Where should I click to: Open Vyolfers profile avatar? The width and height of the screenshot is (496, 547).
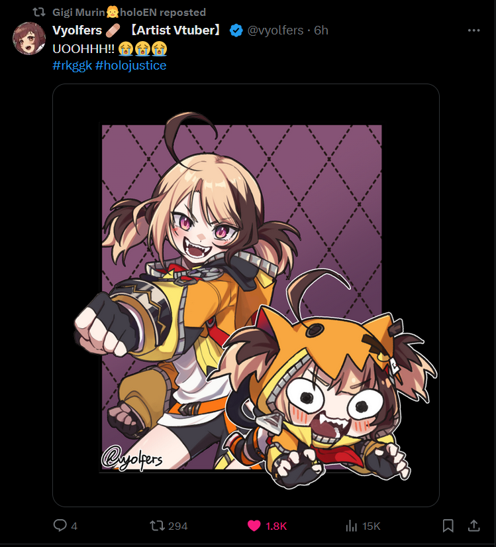pos(29,38)
